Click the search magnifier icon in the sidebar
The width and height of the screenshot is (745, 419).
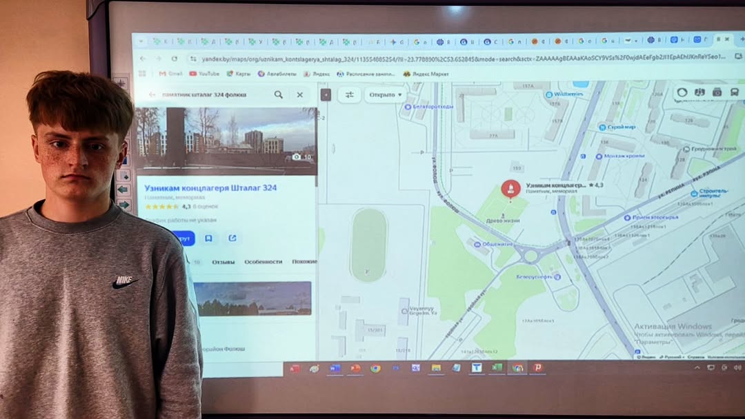point(278,94)
